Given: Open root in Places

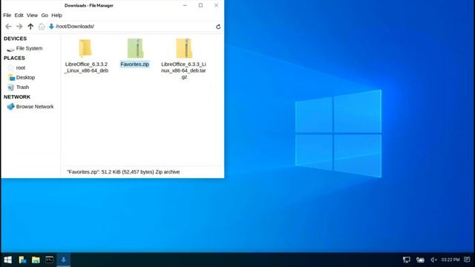Looking at the screenshot, I should point(16,67).
